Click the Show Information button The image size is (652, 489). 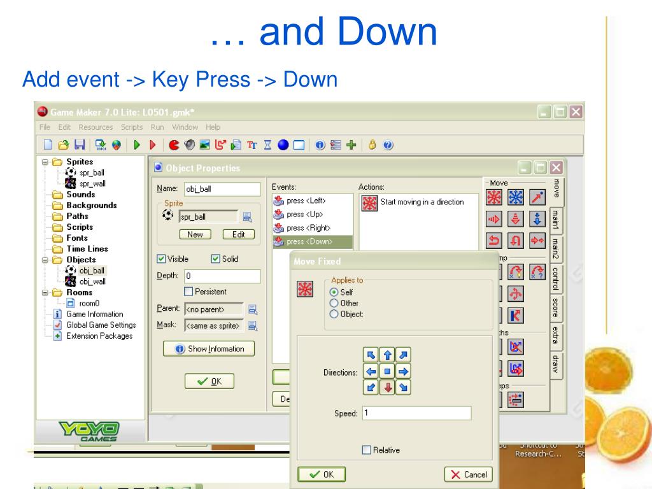click(209, 348)
